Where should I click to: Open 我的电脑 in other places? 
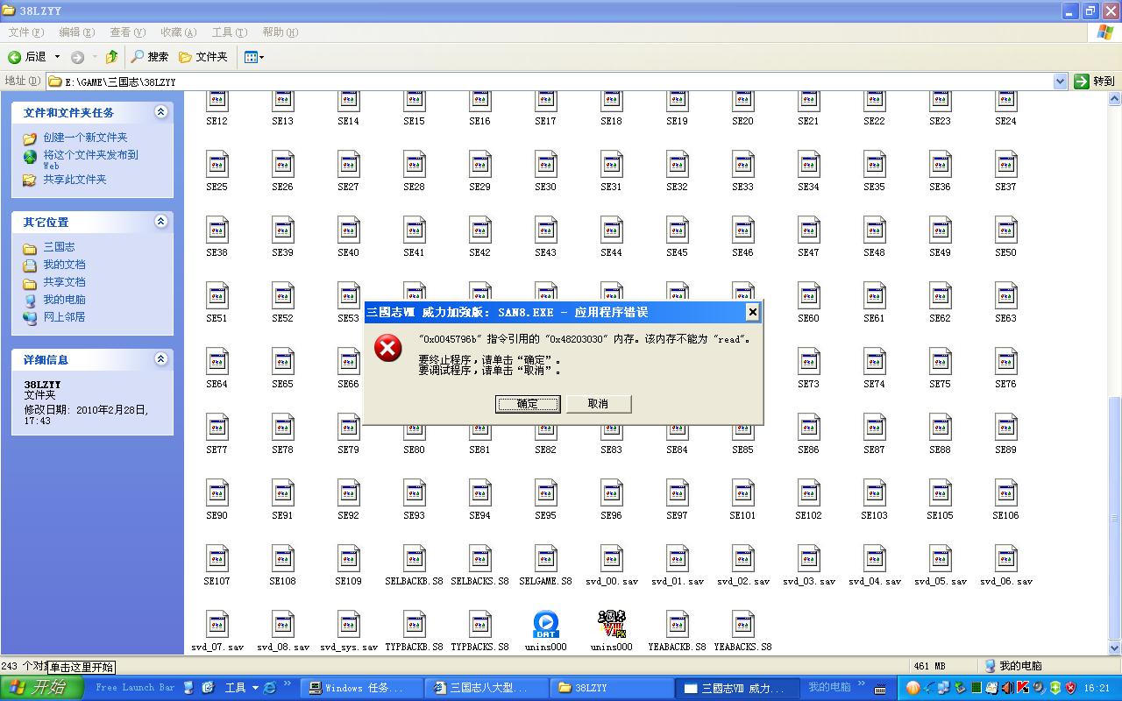[64, 300]
